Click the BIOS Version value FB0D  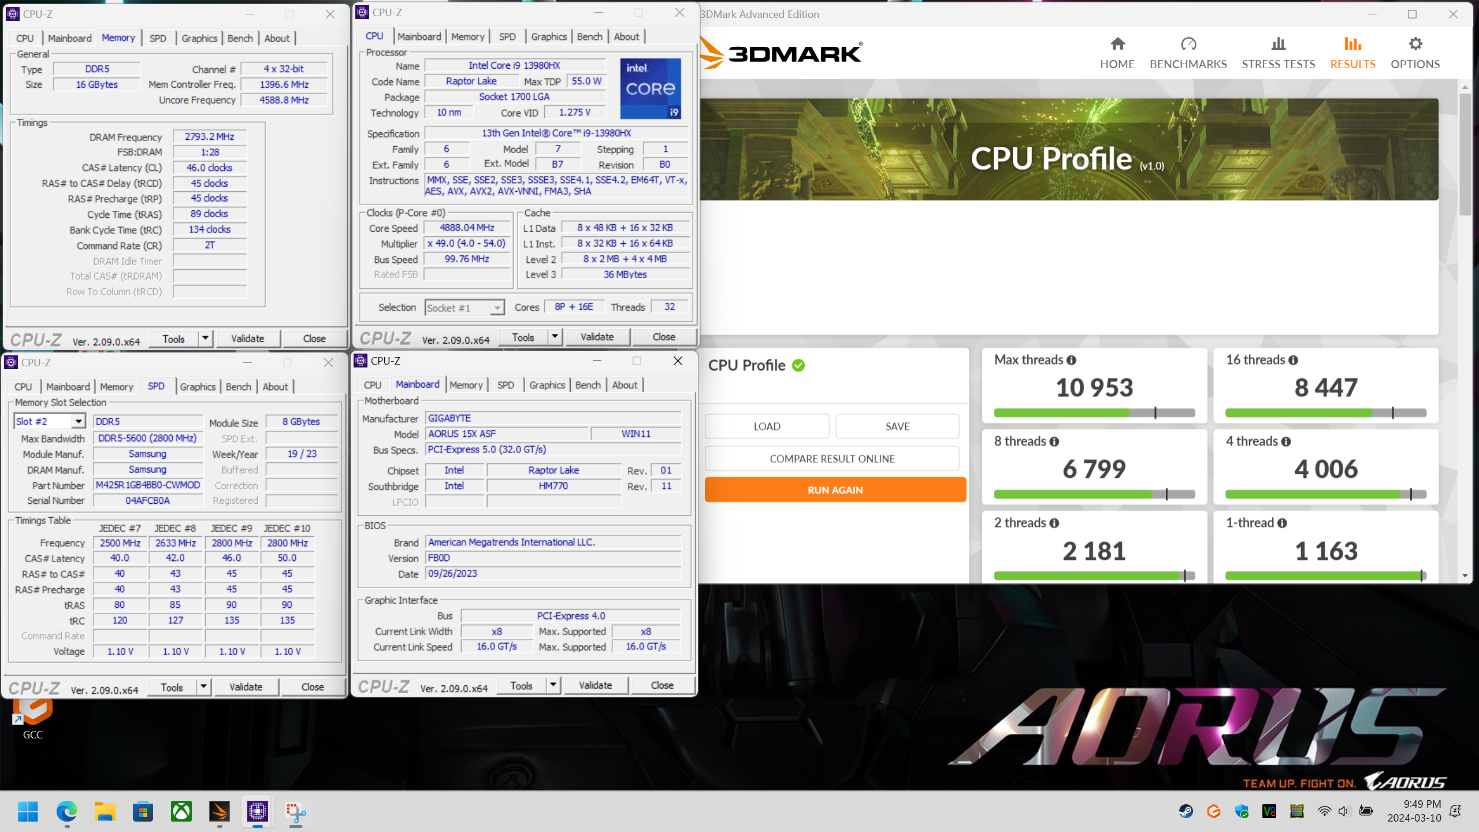(x=553, y=558)
